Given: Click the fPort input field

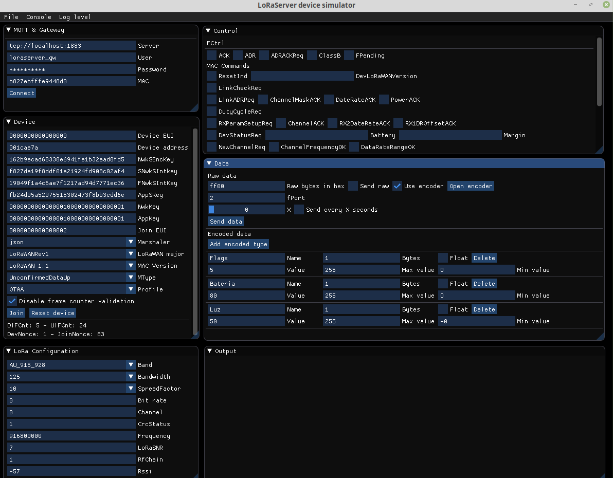Looking at the screenshot, I should [x=246, y=198].
